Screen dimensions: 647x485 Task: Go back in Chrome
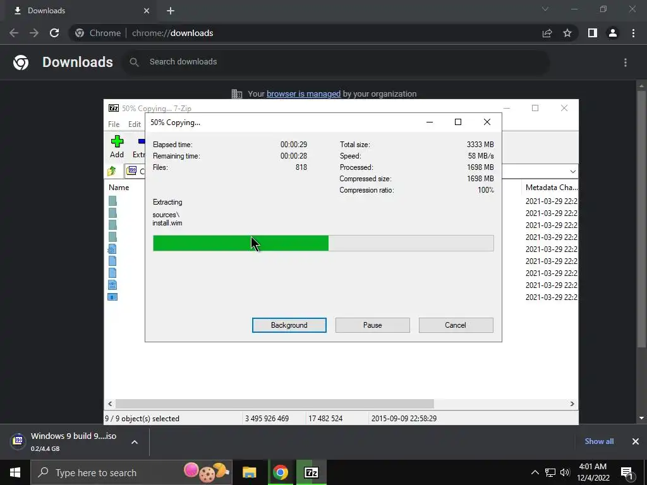[14, 33]
